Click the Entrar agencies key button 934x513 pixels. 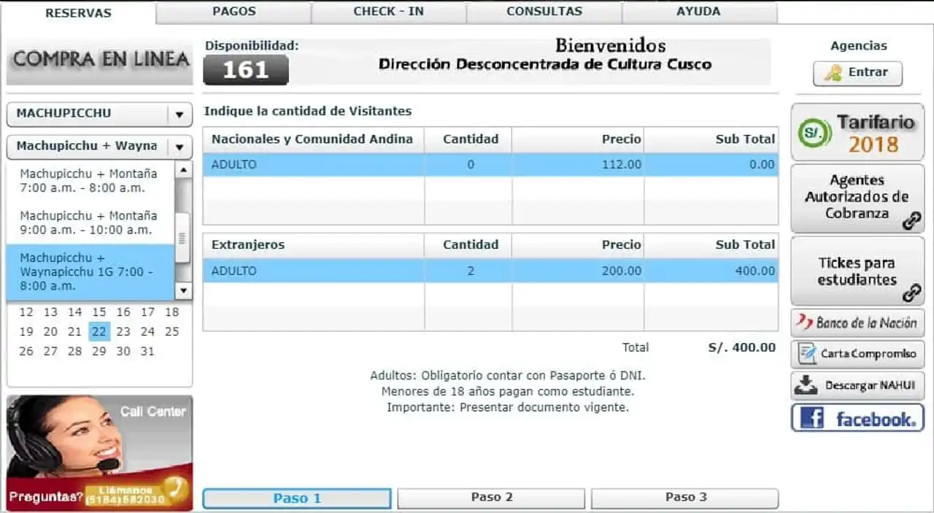click(x=857, y=73)
